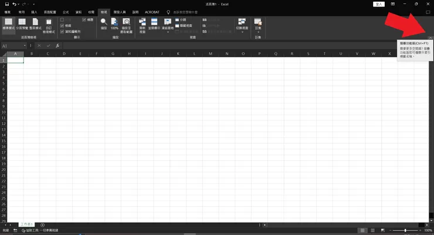Screen dimensions: 434x235
Task: Click the formula bar Cancel X icon
Action: tap(39, 46)
